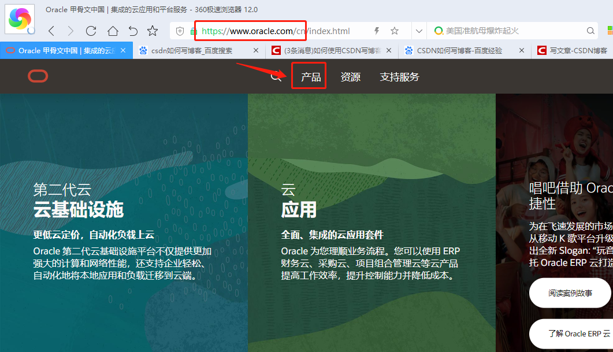Click the 了解 Oracle ERP 云 button
The height and width of the screenshot is (352, 613).
tap(571, 334)
